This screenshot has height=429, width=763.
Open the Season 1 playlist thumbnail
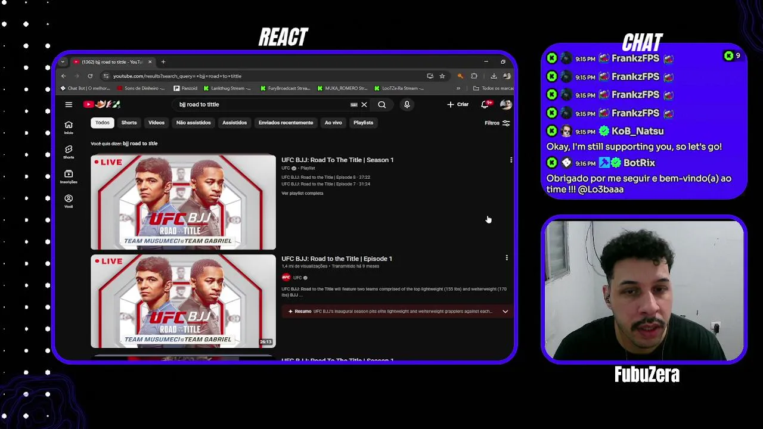click(183, 202)
